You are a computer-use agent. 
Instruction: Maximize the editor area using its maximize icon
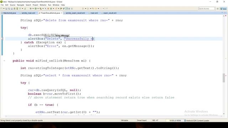(225, 13)
